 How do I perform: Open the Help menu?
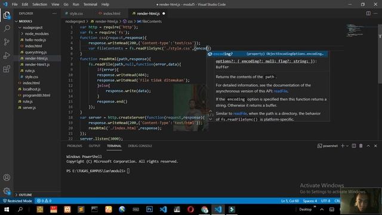105,4
